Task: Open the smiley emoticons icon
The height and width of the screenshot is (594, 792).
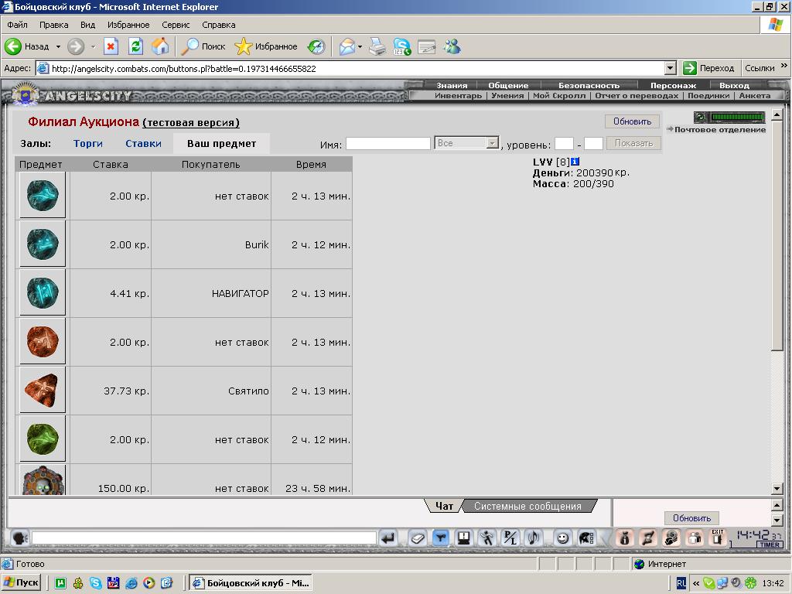Action: [562, 538]
